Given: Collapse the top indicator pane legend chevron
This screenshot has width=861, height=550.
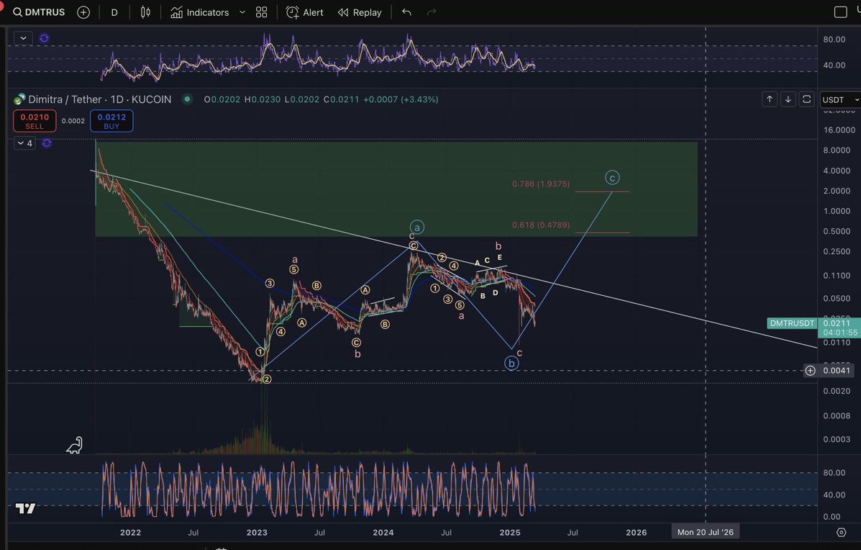Looking at the screenshot, I should (x=23, y=38).
